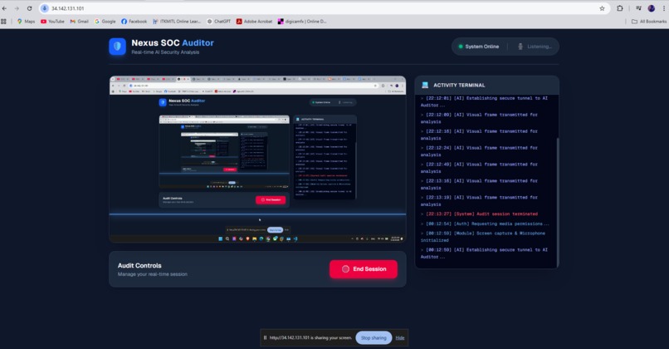Open the Adobe Acrobat bookmark
Screen dimensions: 669x349
click(254, 22)
